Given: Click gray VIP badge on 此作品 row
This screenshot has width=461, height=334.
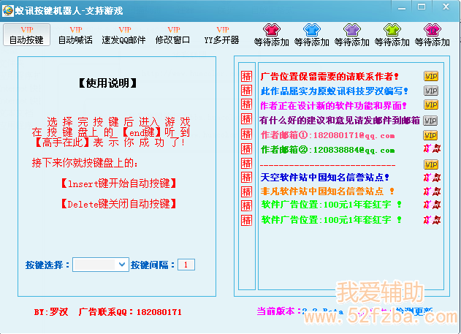Looking at the screenshot, I should click(431, 91).
